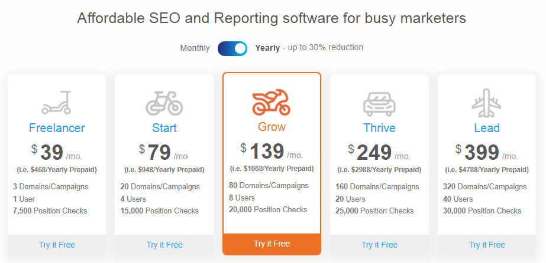Try the Lead plan for free
Image resolution: width=546 pixels, height=263 pixels.
point(487,245)
